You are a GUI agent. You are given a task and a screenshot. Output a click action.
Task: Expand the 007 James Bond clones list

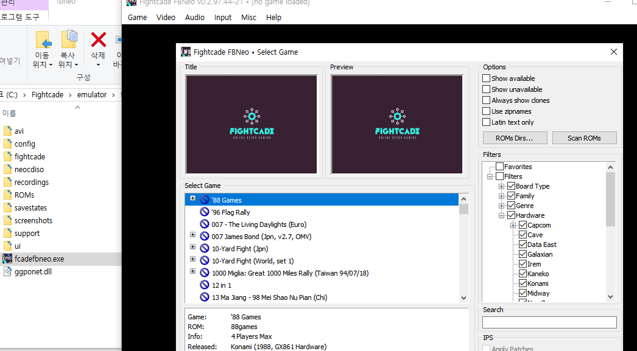tap(192, 235)
